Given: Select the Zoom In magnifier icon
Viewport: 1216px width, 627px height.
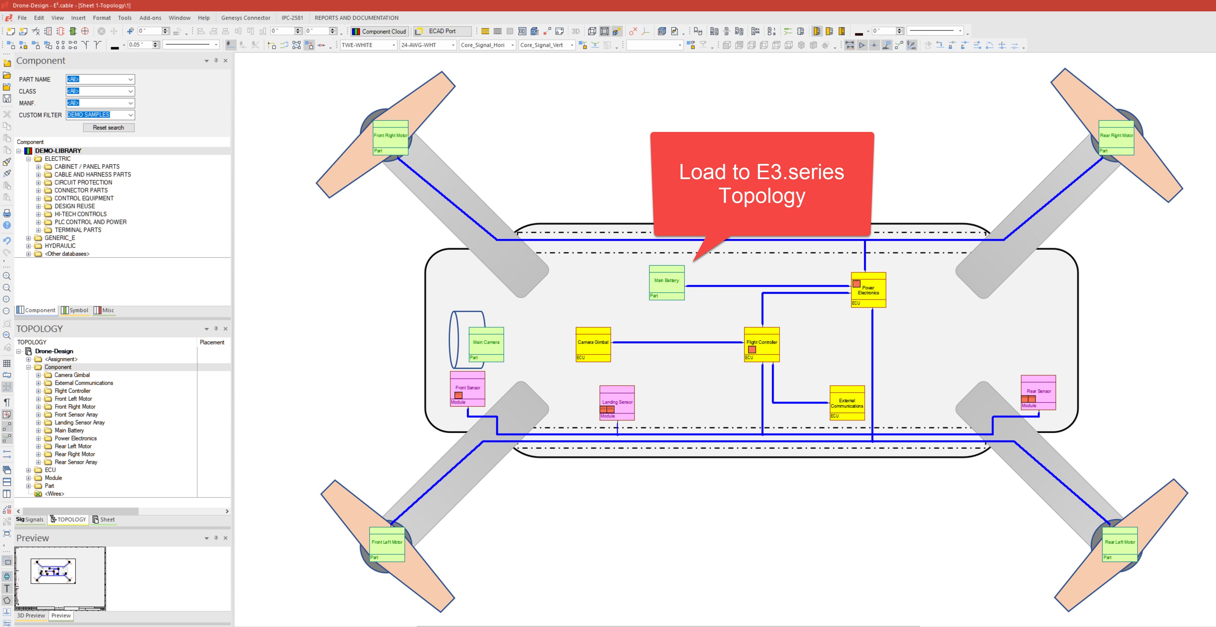Looking at the screenshot, I should tap(7, 276).
